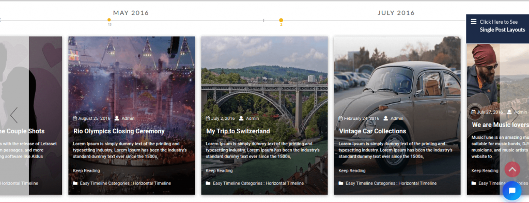Click hamburger icon beside Single Post Layouts
Viewport: 529px width, 203px height.
474,22
